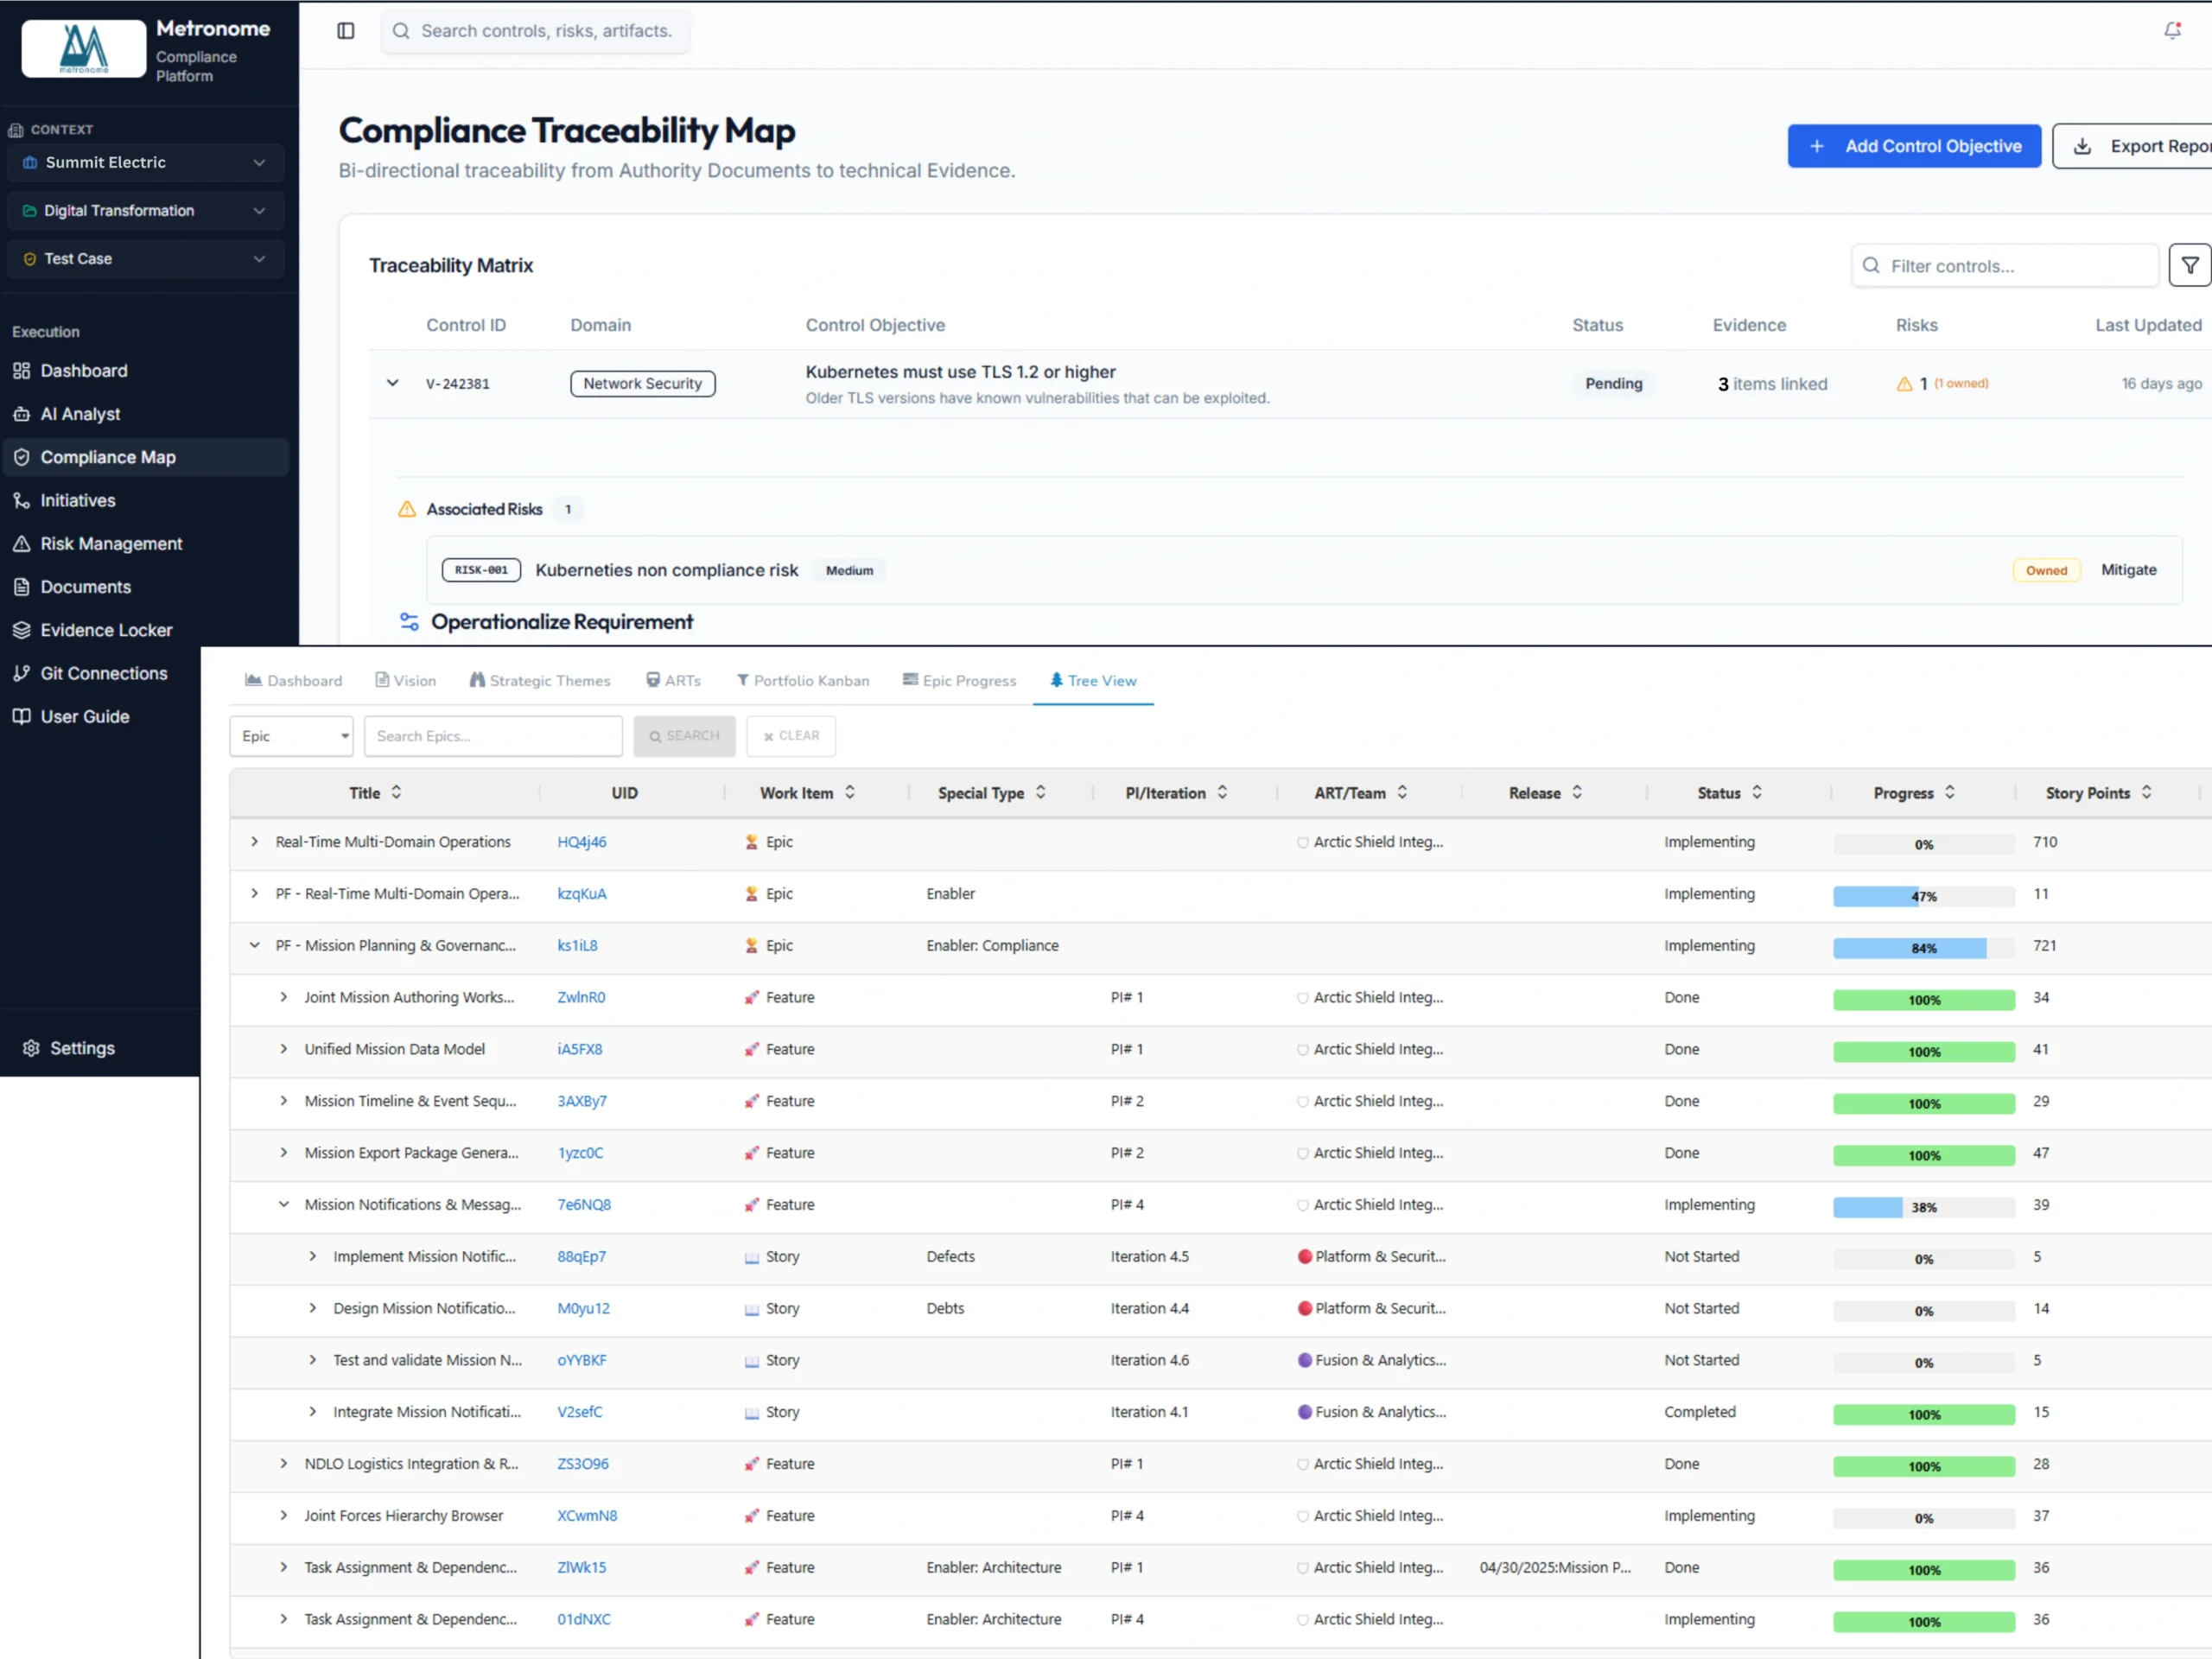Collapse the V-242381 control row

(393, 383)
